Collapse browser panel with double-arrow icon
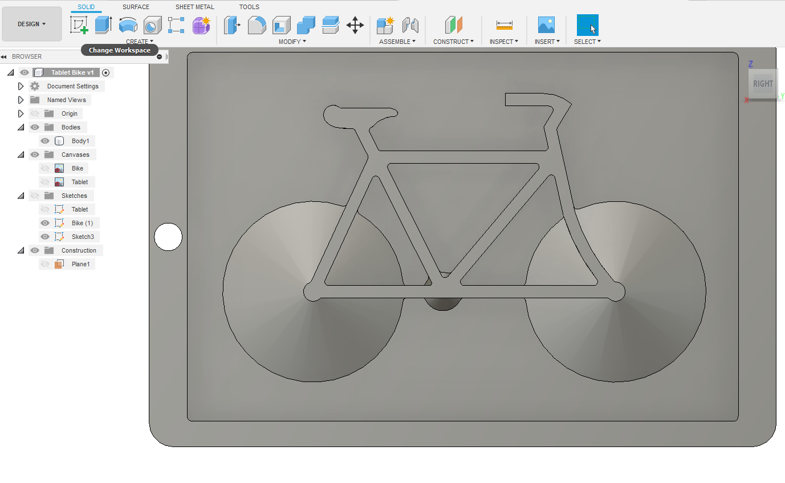The width and height of the screenshot is (785, 483). tap(3, 56)
